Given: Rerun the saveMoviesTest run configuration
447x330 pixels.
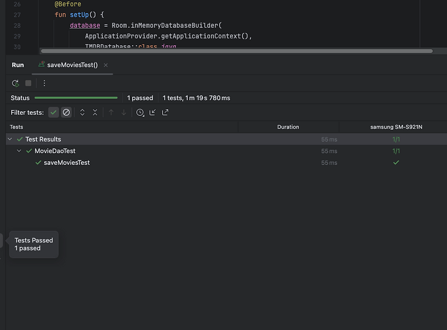Looking at the screenshot, I should [16, 84].
